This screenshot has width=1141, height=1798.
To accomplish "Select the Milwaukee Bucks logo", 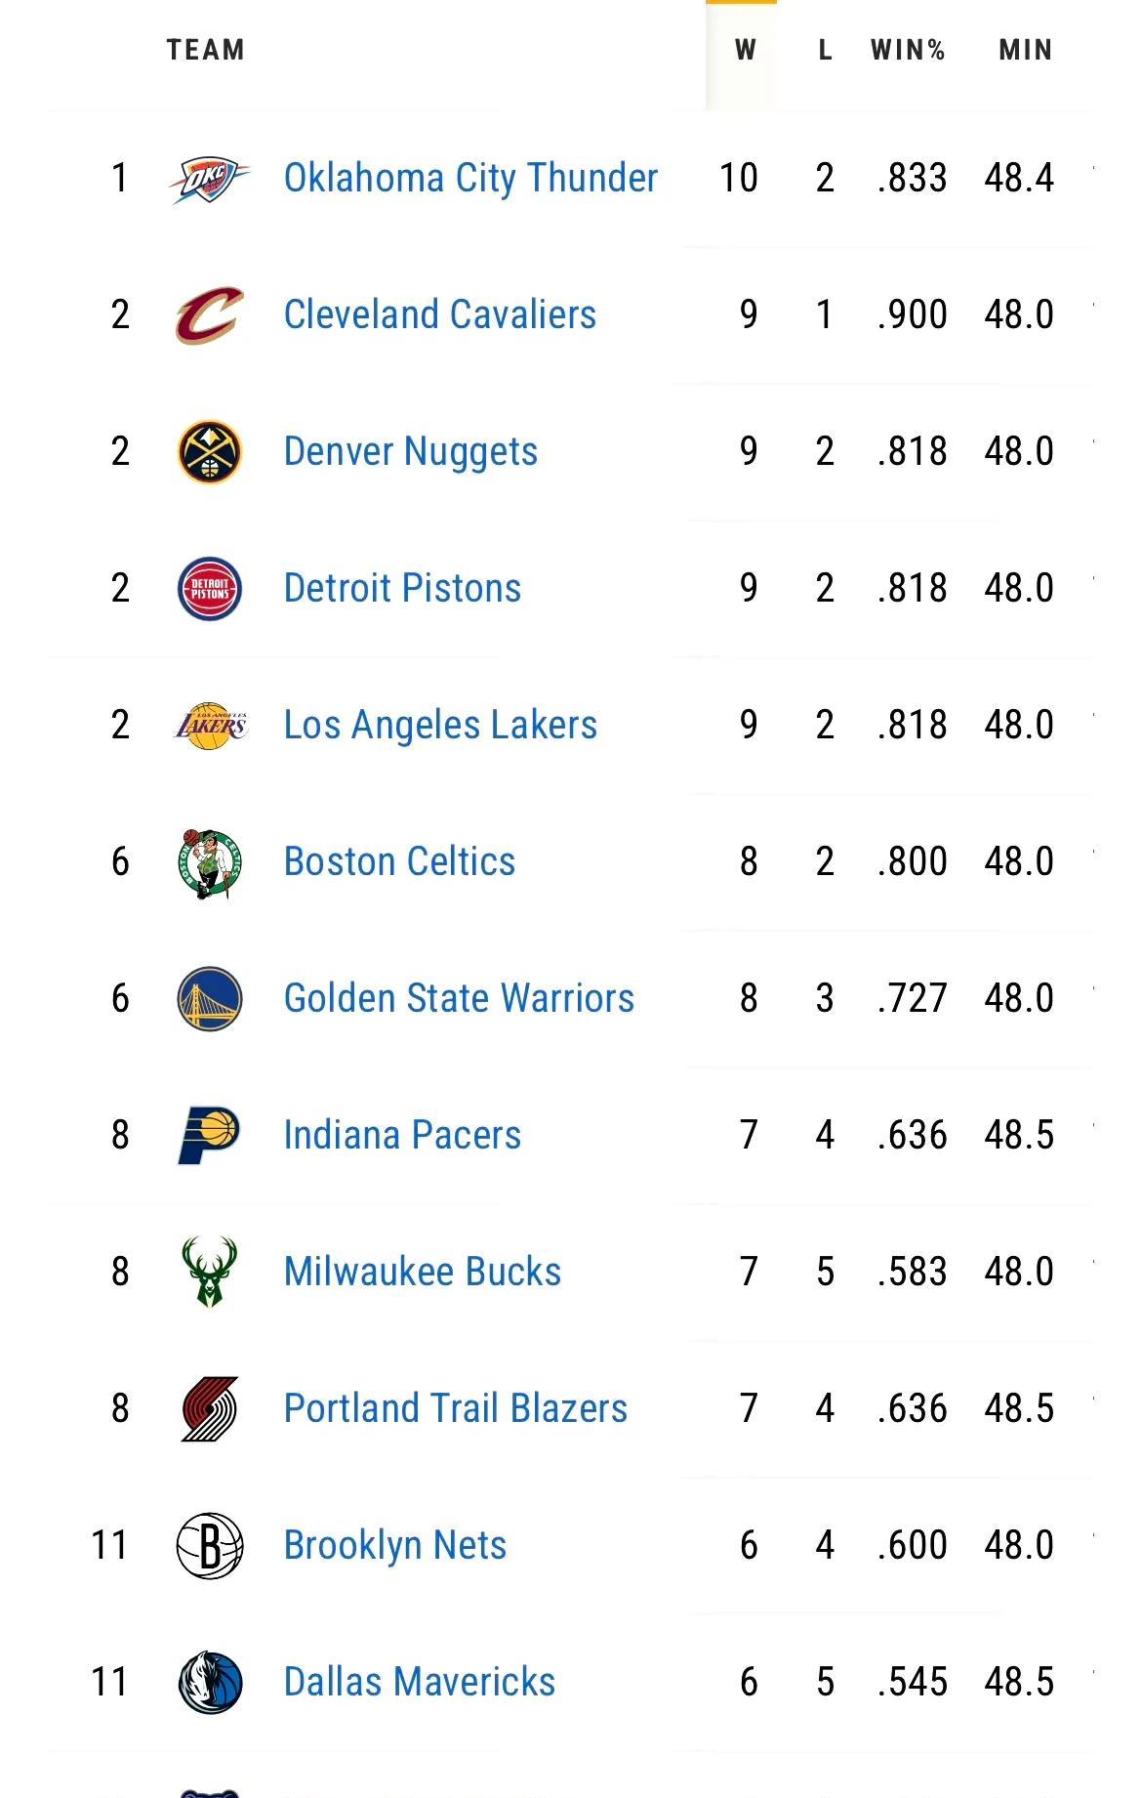I will [210, 1273].
